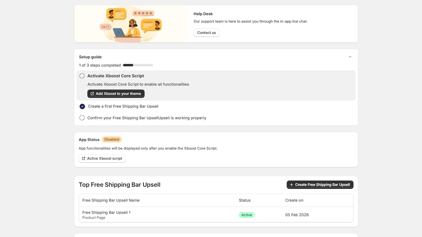
Task: Expand the Confirm your Free Shipping Bar Upsell step
Action: pyautogui.click(x=147, y=118)
